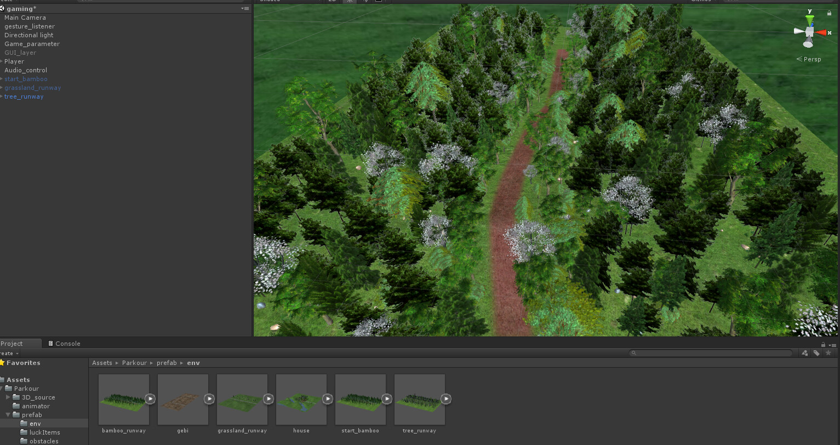840x445 pixels.
Task: Open the obstacles folder in Assets tree
Action: tap(44, 441)
